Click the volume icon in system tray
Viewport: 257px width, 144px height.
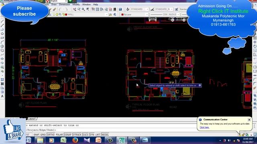tap(229, 140)
